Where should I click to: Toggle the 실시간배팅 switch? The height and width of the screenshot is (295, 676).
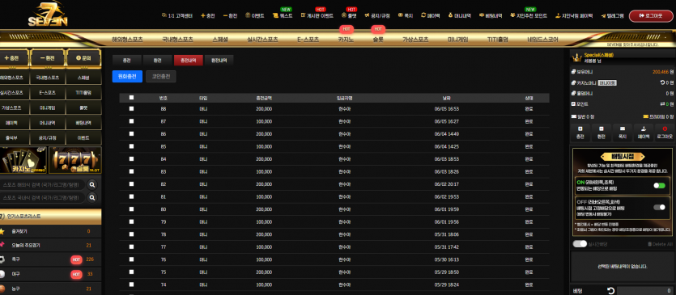pos(580,244)
